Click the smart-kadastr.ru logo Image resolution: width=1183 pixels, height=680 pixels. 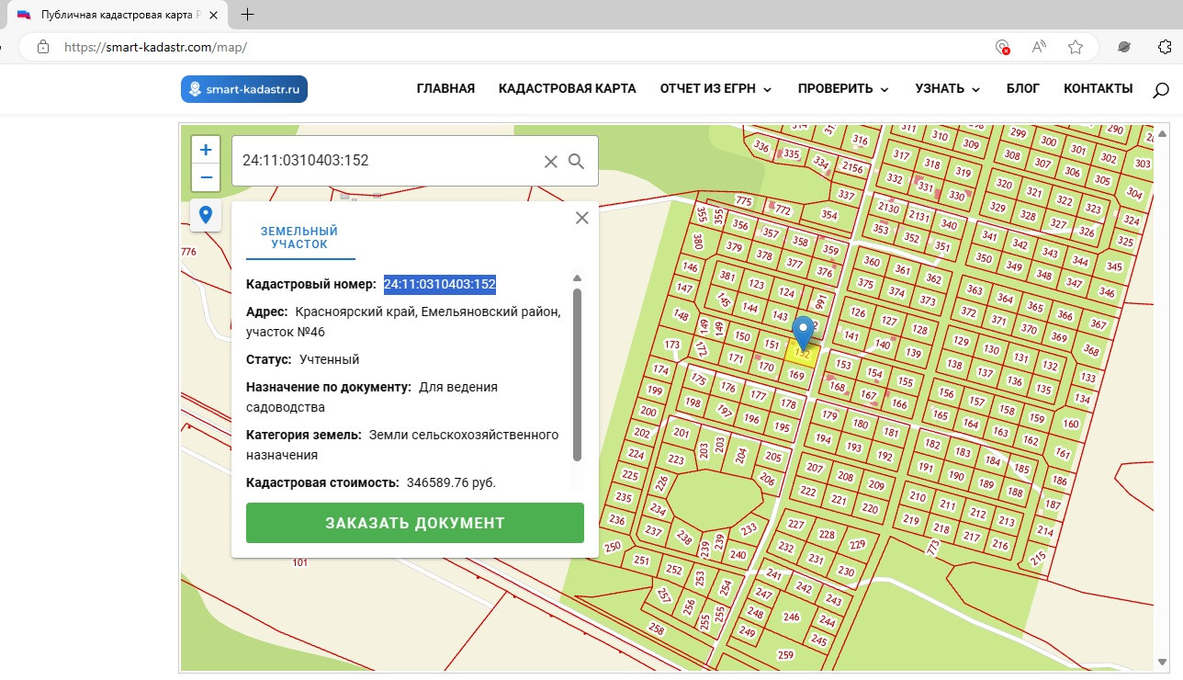click(244, 89)
